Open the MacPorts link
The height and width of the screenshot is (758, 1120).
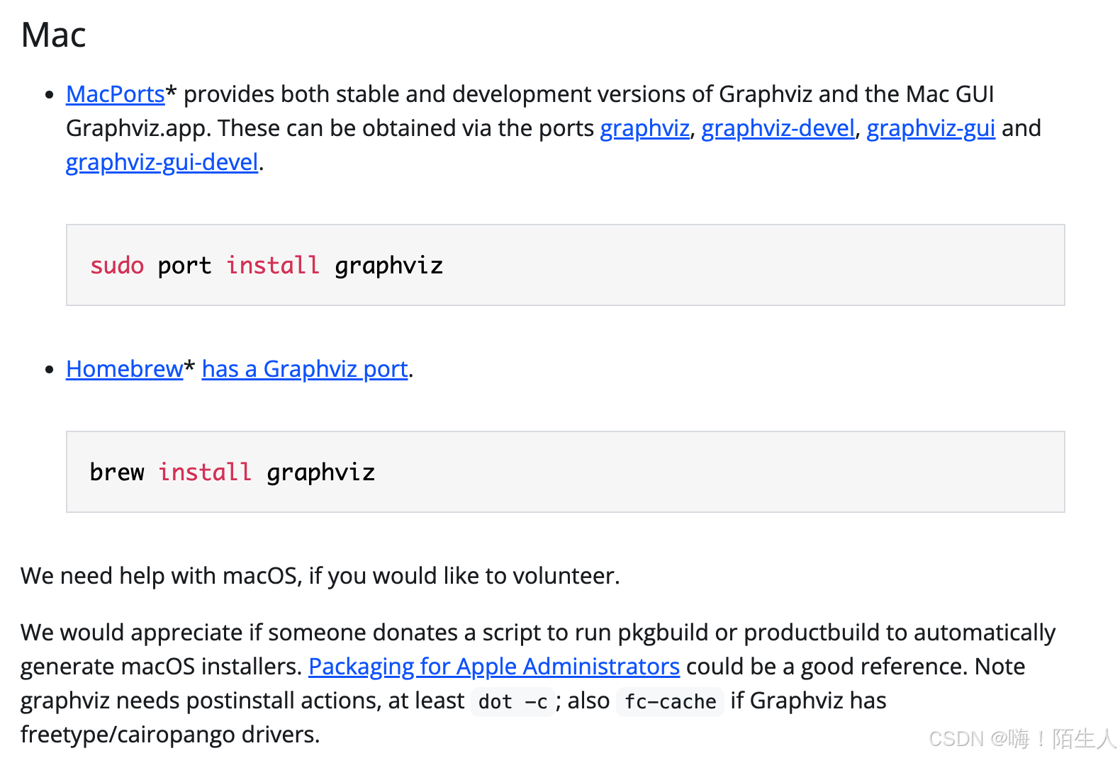click(x=115, y=94)
